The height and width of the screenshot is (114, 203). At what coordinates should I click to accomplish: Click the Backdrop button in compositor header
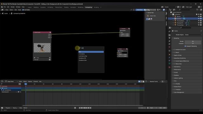click(140, 10)
